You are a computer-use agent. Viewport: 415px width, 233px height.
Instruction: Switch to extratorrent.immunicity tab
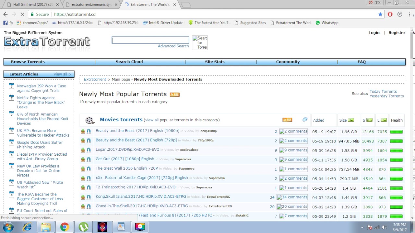92,5
